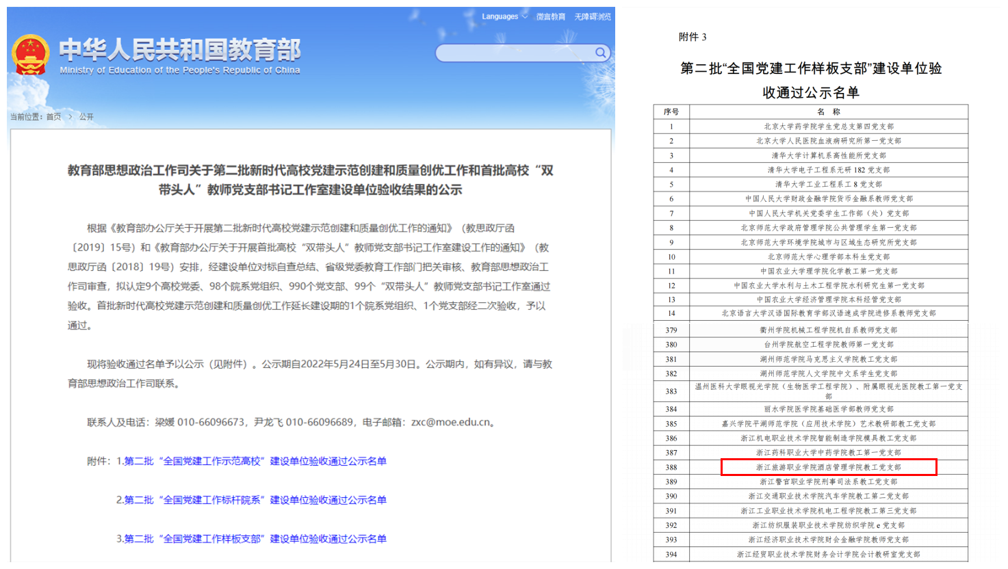Open attachment 1 全国党建工作示范高校 list
Viewport: 1008px width, 569px height.
255,461
